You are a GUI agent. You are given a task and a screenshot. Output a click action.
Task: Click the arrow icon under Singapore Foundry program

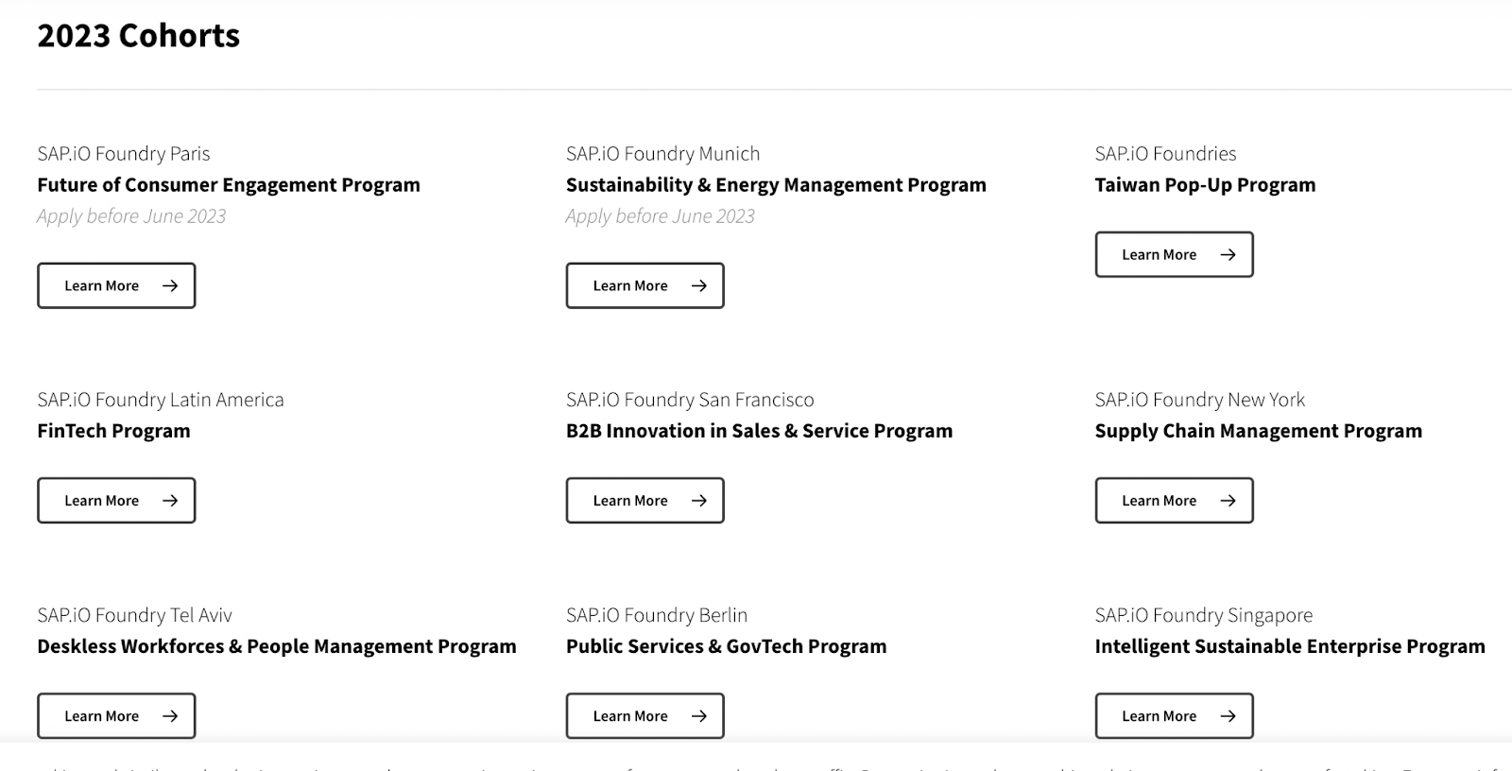[x=1228, y=716]
